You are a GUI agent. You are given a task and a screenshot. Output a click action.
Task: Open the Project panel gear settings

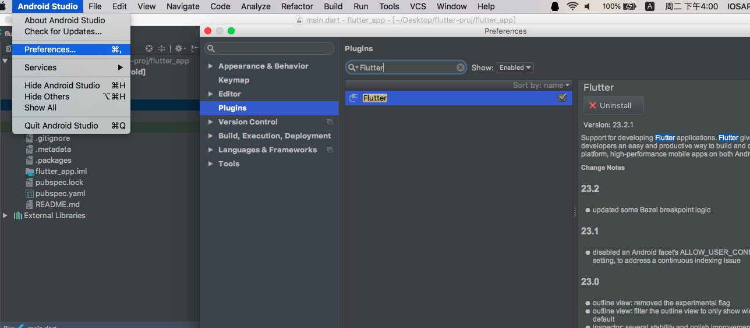[180, 48]
